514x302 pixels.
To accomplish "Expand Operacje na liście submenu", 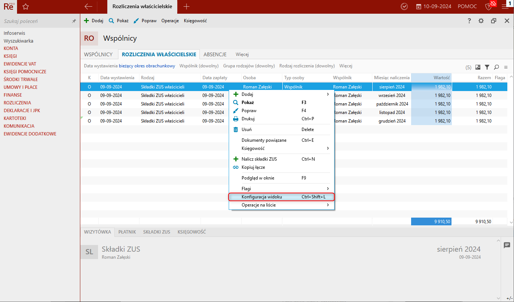I will pyautogui.click(x=281, y=205).
